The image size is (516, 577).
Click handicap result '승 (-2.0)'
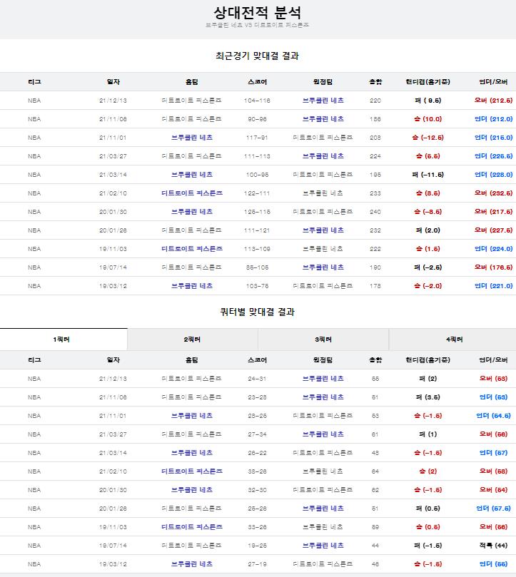pos(428,286)
